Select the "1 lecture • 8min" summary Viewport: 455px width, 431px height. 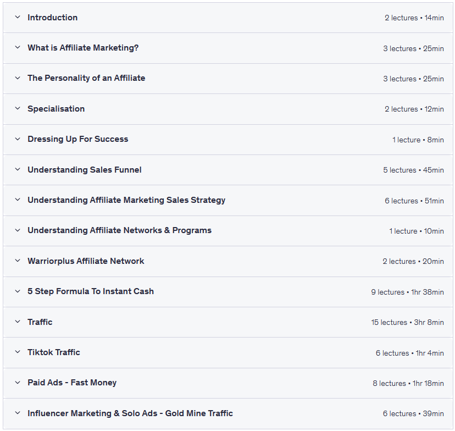(x=418, y=140)
